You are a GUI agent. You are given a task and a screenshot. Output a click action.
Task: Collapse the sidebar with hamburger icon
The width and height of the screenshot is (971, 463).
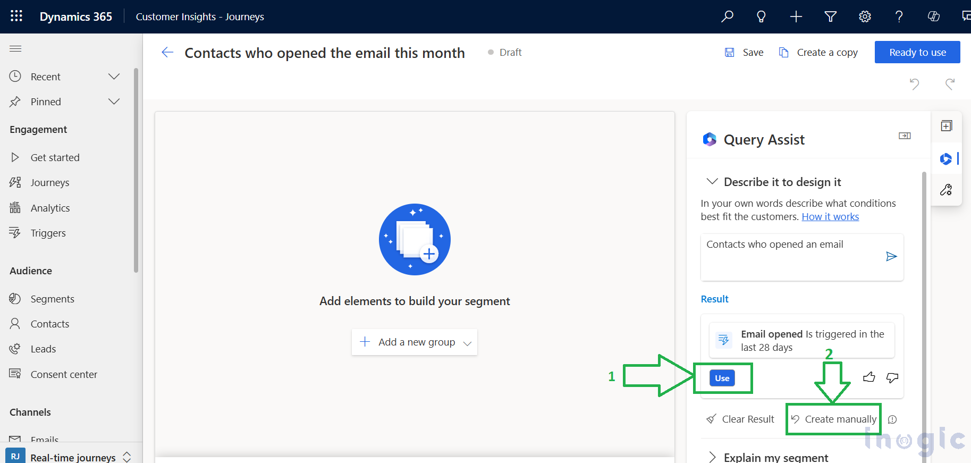tap(15, 49)
